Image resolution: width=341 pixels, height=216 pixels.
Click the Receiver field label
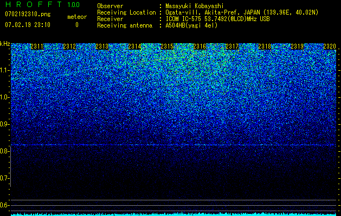tap(110, 19)
